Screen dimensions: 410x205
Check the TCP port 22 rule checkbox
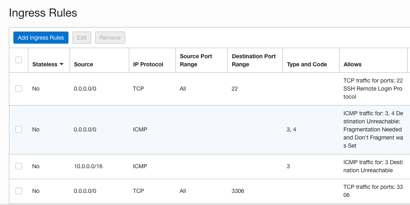click(x=19, y=89)
